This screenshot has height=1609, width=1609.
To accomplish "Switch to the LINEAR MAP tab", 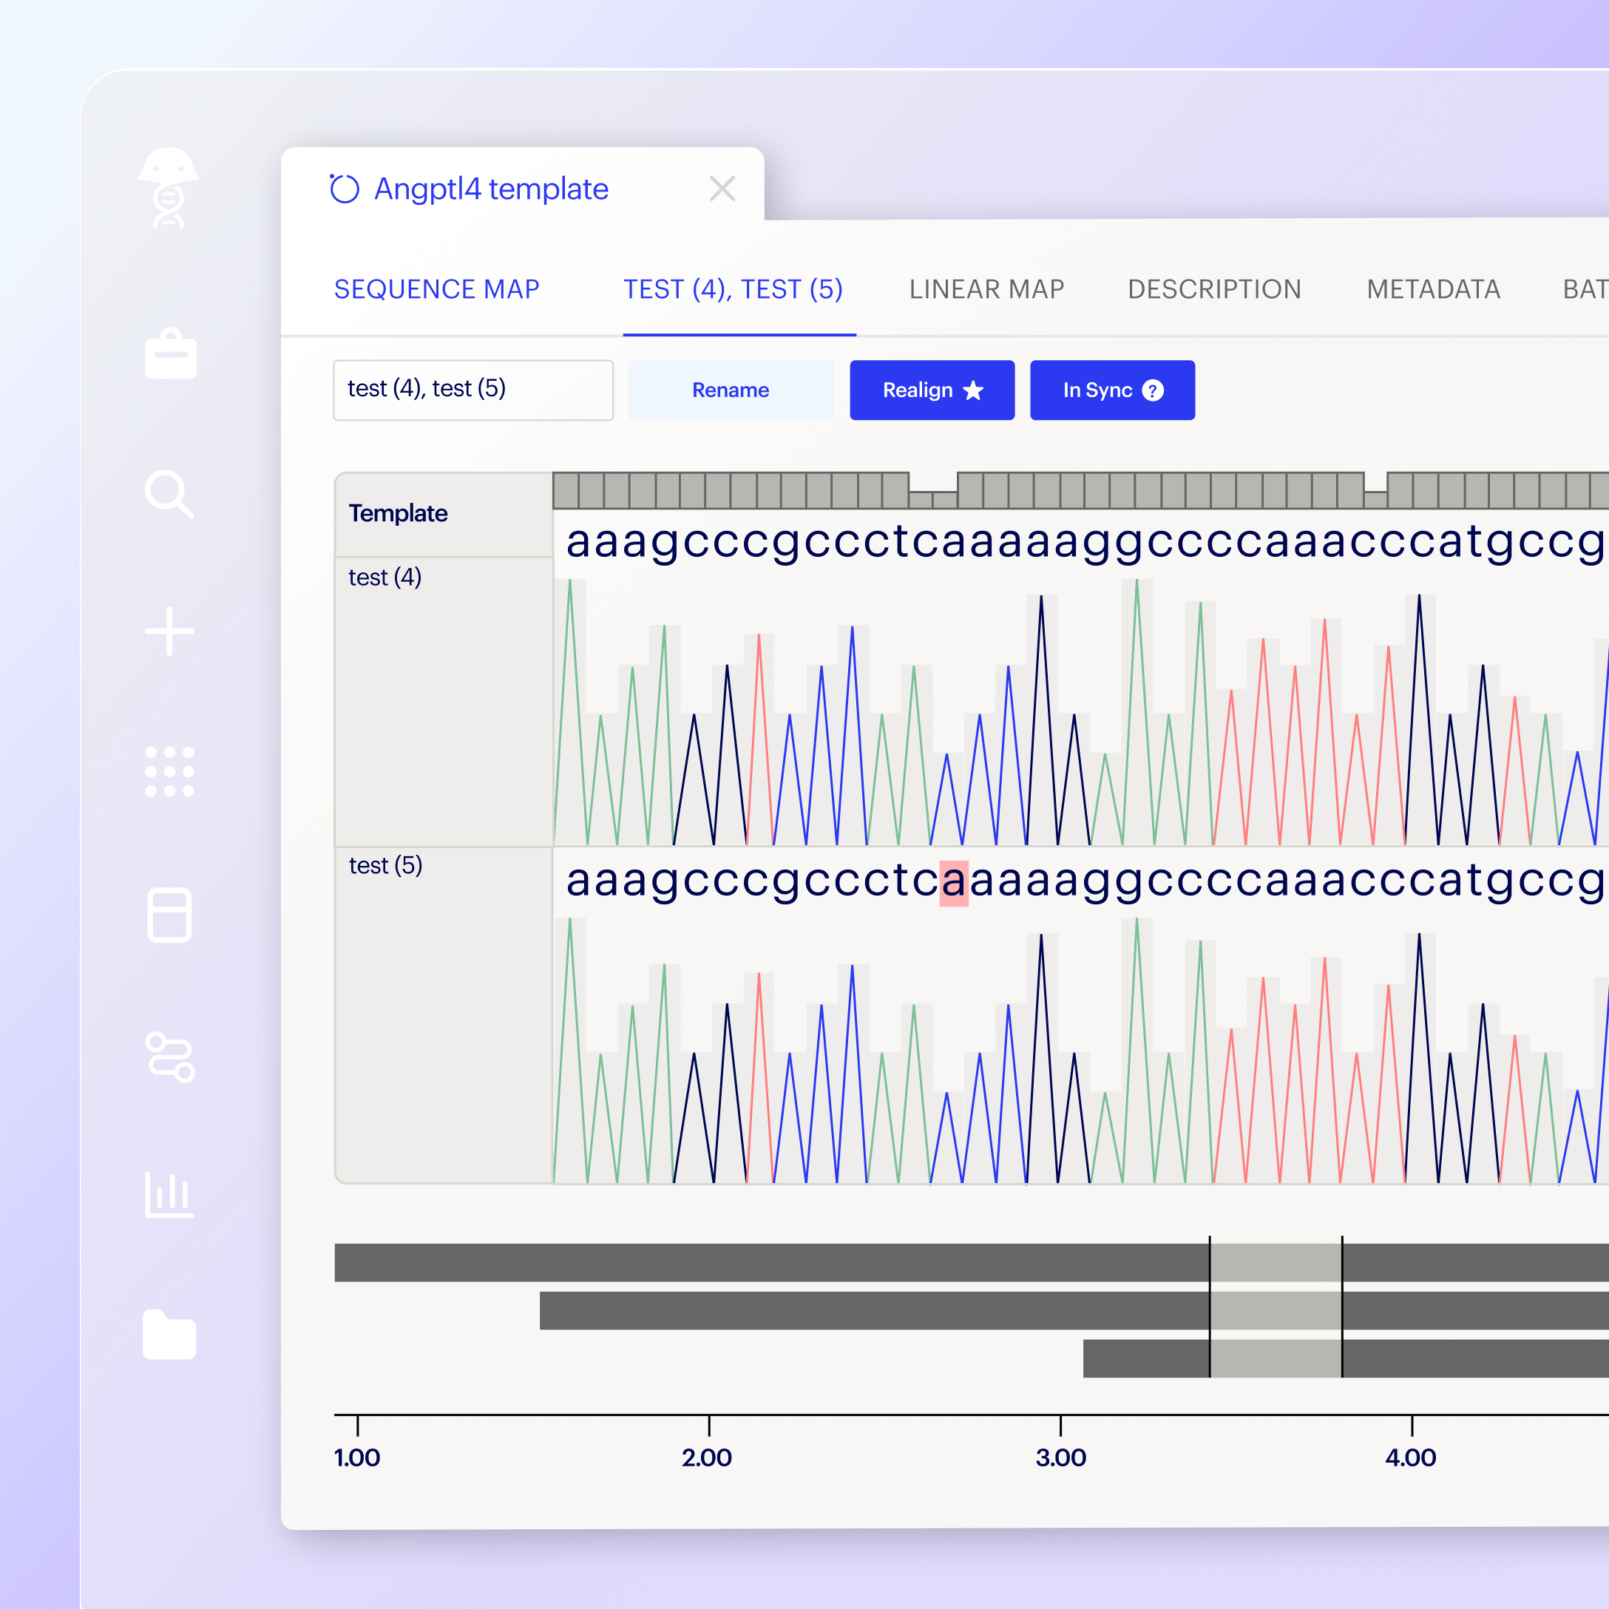I will [x=987, y=289].
